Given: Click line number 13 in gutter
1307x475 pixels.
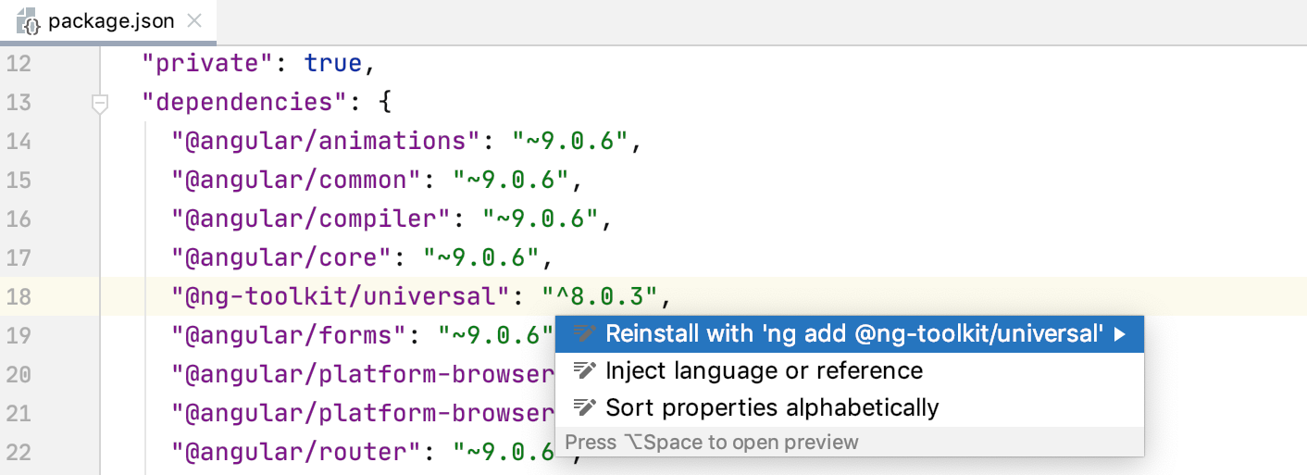Looking at the screenshot, I should coord(19,102).
